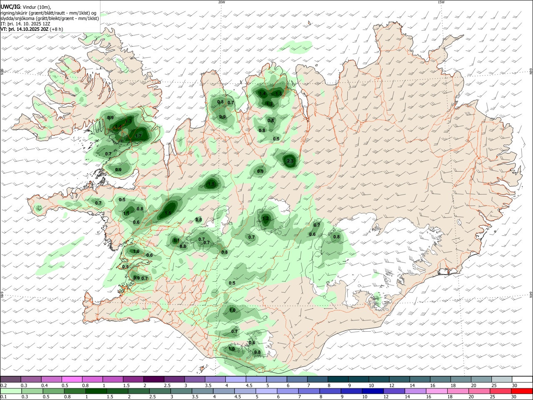Click the '0.4' label under the upper legend
This screenshot has height=400, width=533.
[44, 385]
